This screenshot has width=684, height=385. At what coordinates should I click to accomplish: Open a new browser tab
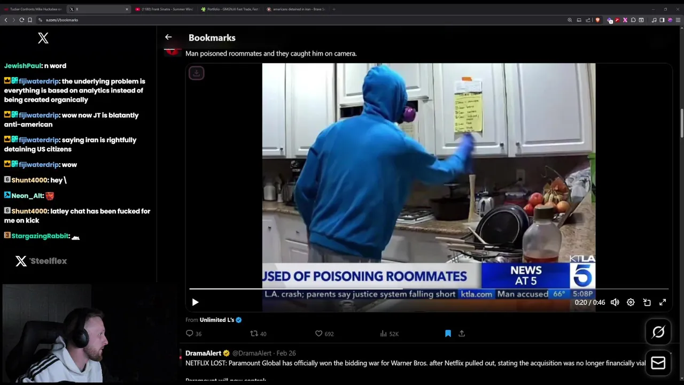click(334, 9)
